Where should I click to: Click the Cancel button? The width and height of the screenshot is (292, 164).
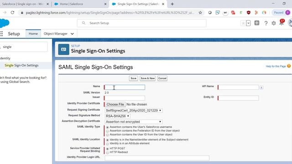pyautogui.click(x=162, y=78)
